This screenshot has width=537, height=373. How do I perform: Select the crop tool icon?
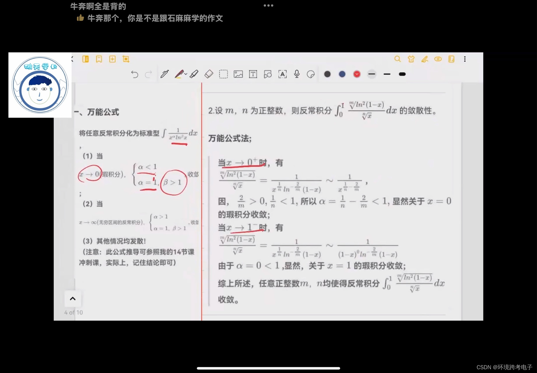[126, 59]
